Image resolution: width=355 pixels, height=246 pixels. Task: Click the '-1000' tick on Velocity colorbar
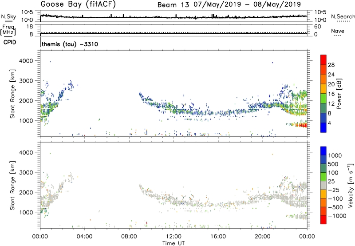(337, 216)
